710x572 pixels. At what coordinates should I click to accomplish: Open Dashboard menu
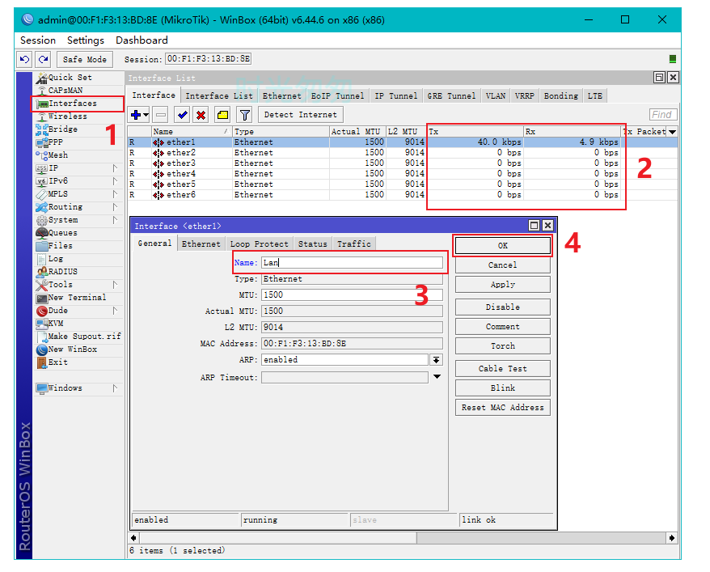pyautogui.click(x=142, y=40)
